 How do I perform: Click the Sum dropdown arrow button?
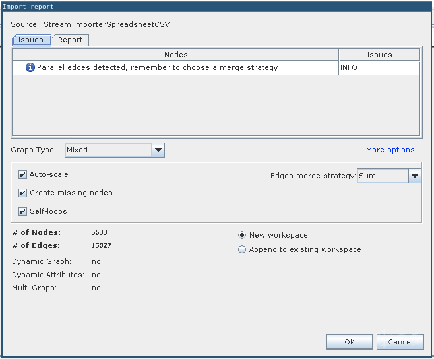414,176
